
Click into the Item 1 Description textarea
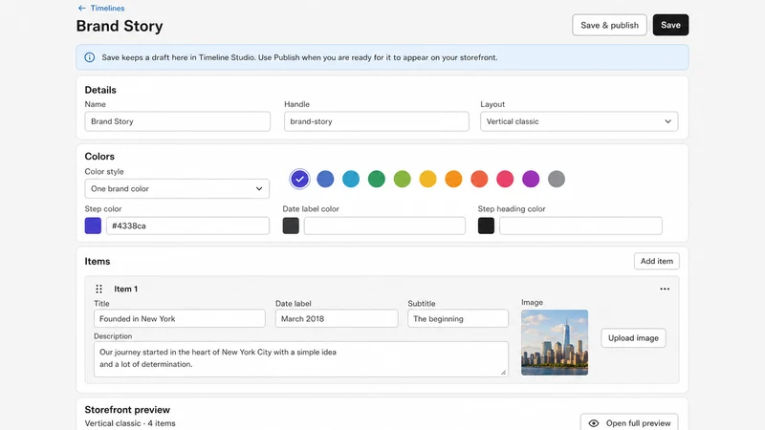[301, 359]
